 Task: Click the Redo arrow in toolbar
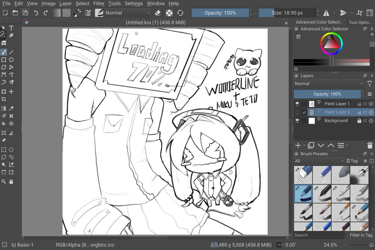(46, 13)
